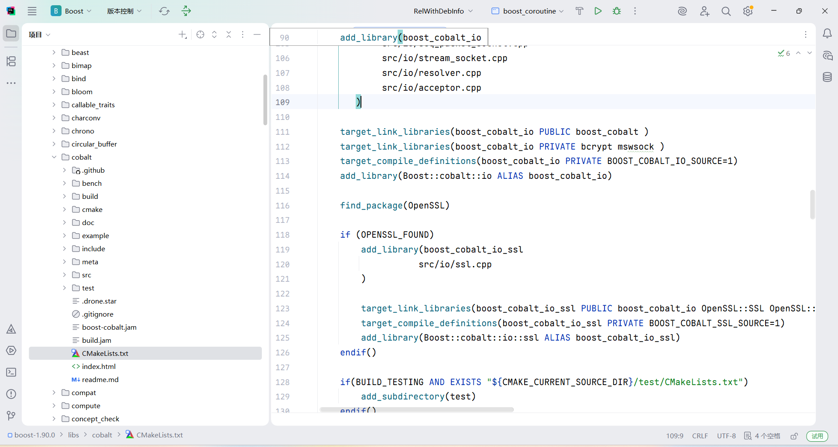Click the libs breadcrumb in navigation bar
This screenshot has height=447, width=838.
tap(73, 435)
